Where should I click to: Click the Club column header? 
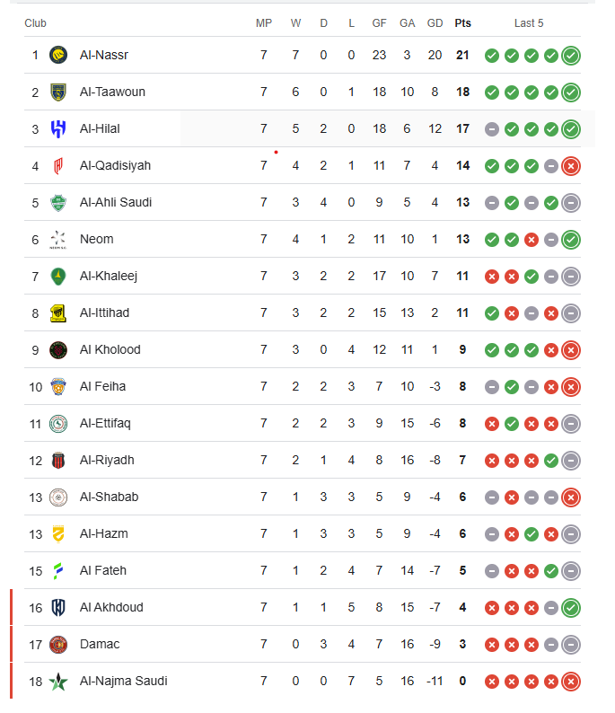36,23
